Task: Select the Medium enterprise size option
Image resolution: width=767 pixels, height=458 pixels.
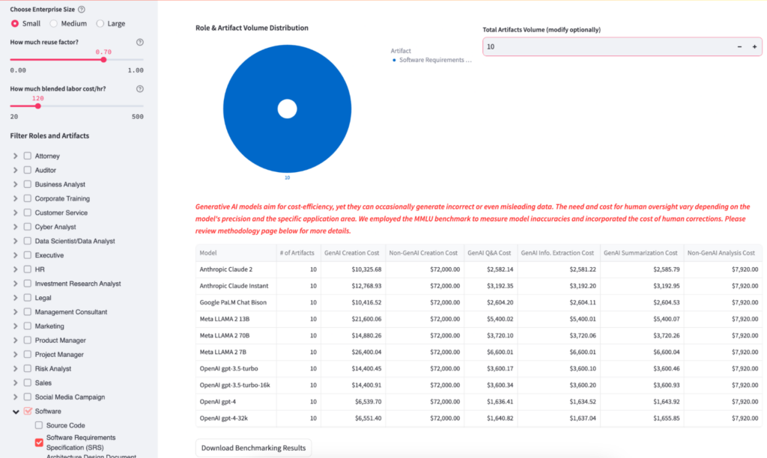Action: tap(52, 23)
